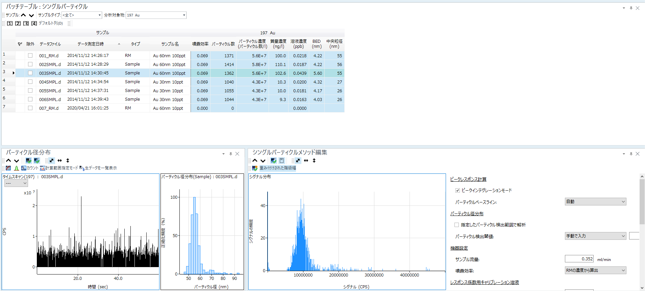Open particle size panel options menu arrow

[x=223, y=154]
